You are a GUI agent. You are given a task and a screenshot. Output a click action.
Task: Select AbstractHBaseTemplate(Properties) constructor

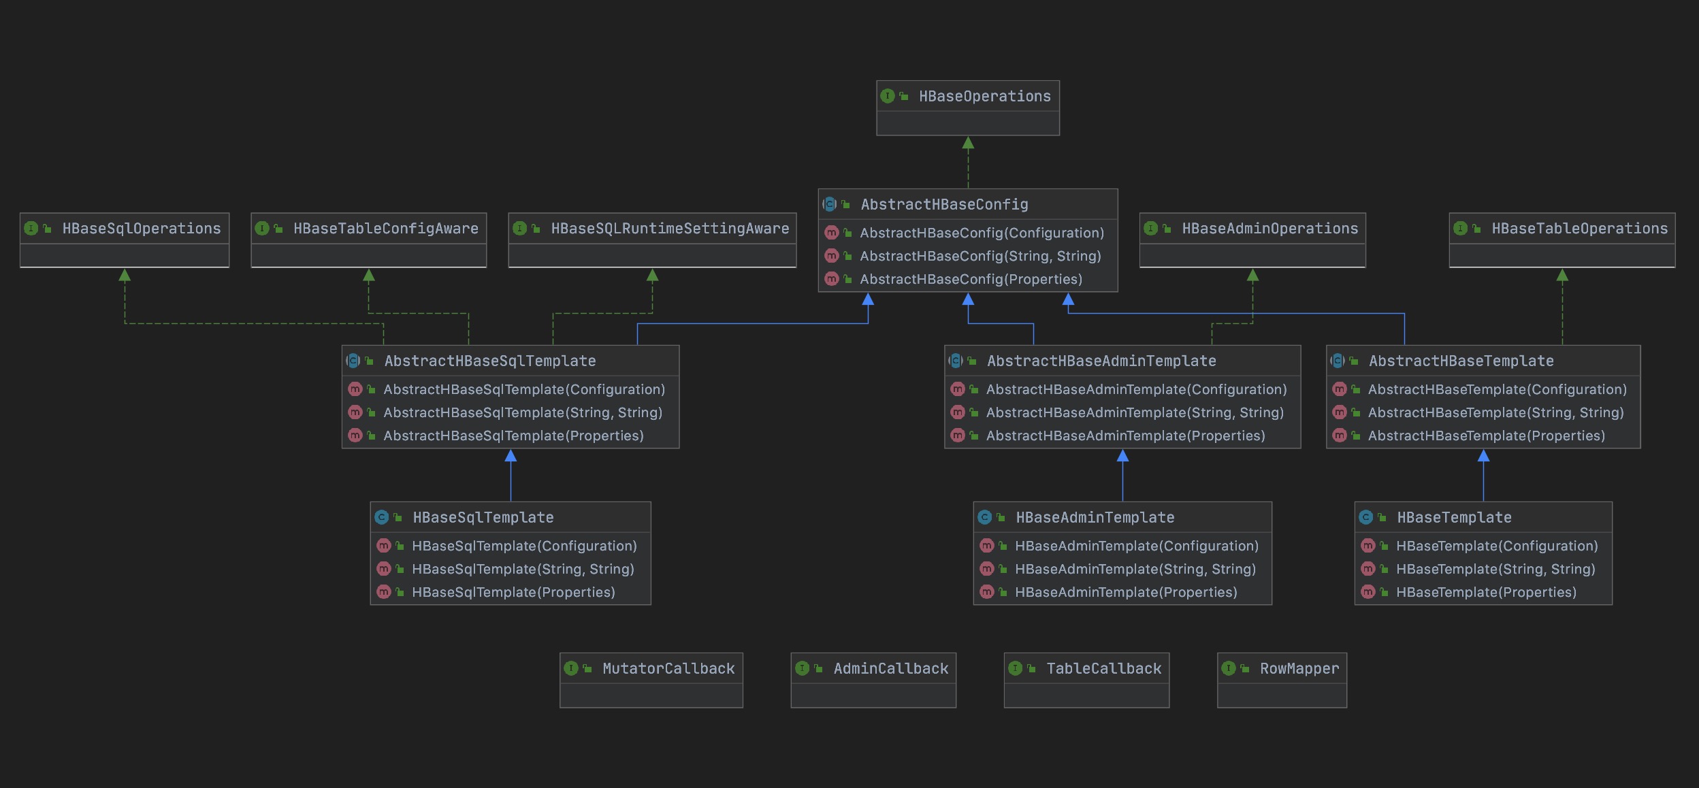click(1486, 436)
